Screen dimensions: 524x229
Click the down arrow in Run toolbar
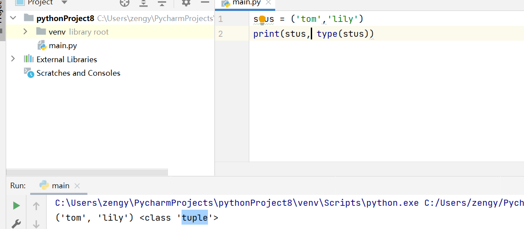36,225
